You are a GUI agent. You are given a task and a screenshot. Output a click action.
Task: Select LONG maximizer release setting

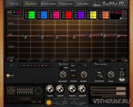(73, 75)
